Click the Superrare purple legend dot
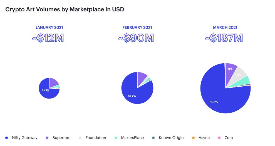The width and height of the screenshot is (275, 146). click(47, 138)
